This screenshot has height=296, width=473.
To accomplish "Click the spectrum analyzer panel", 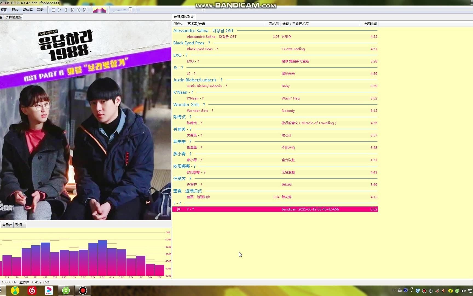I will (85, 254).
